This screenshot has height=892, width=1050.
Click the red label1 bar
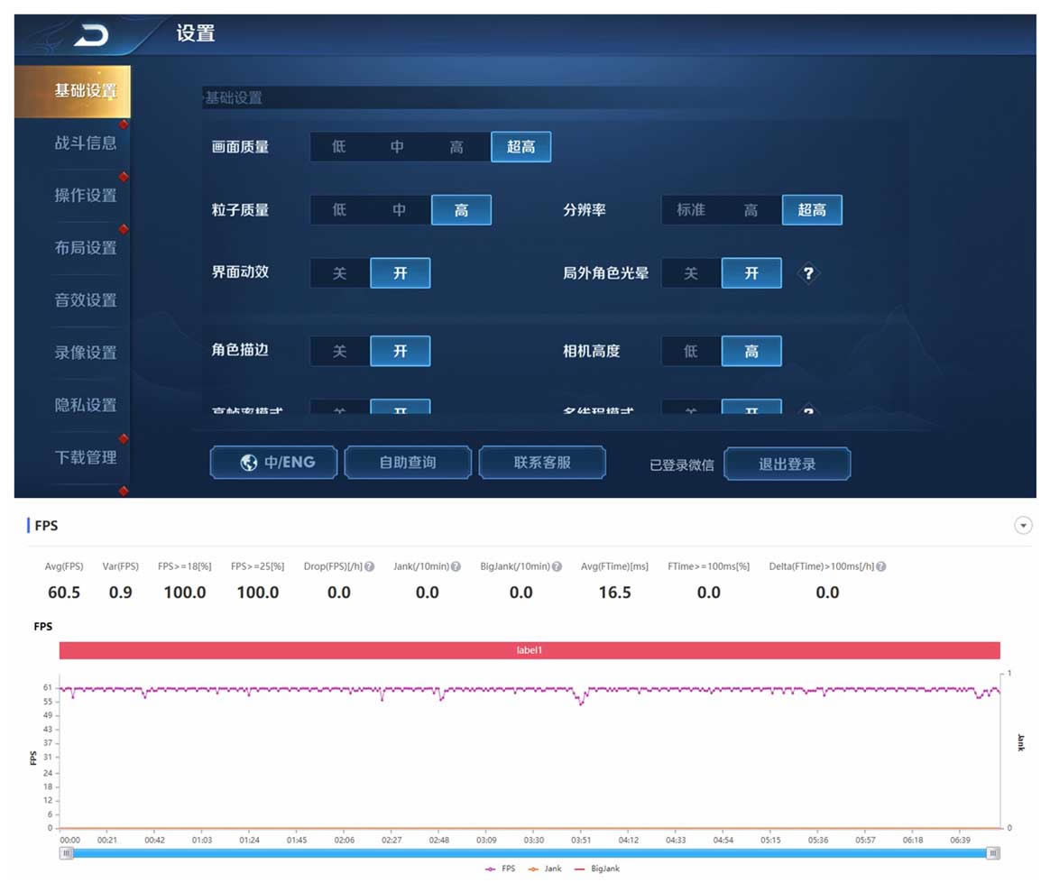[530, 650]
